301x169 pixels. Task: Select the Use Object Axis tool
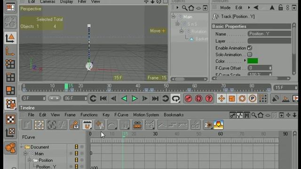[10, 51]
